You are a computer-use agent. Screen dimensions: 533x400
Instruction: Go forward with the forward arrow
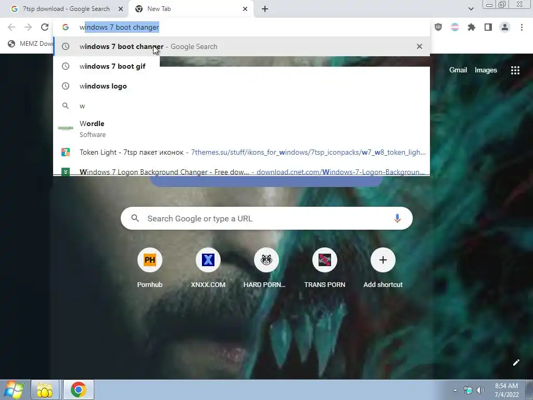tap(28, 27)
